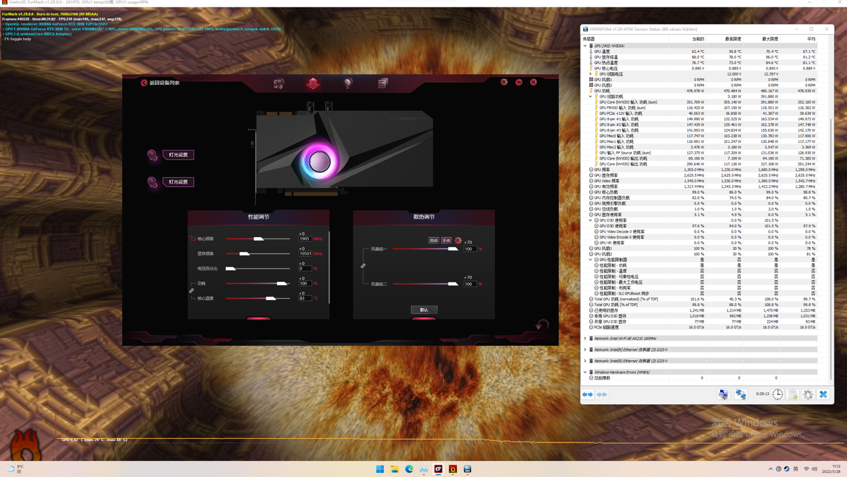Click the 核心温度 83 input field
Viewport: 847px width, 477px height.
tap(305, 298)
